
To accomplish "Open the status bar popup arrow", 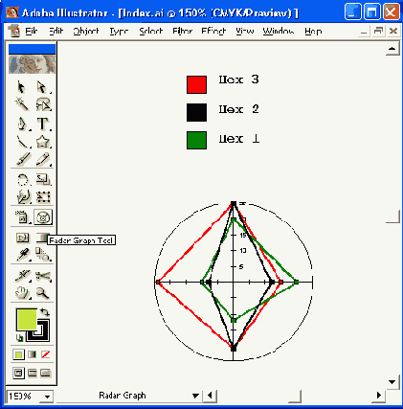I will pos(195,396).
